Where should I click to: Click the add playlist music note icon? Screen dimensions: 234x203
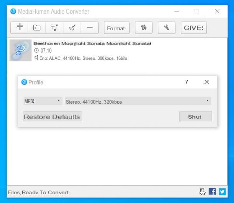(x=54, y=28)
